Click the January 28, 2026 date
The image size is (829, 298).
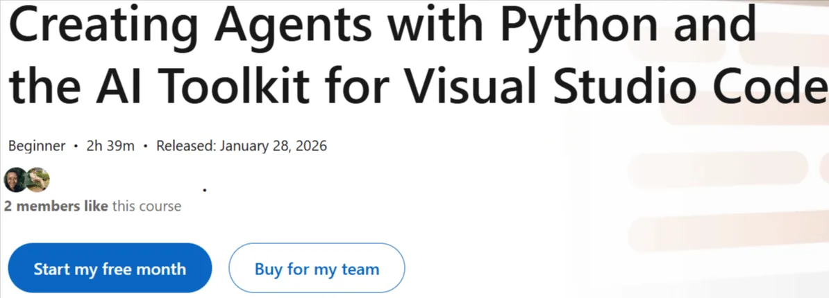tap(273, 146)
